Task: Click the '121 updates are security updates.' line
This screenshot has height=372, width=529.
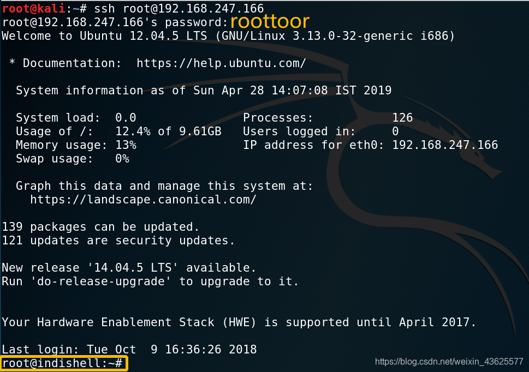Action: click(x=118, y=241)
